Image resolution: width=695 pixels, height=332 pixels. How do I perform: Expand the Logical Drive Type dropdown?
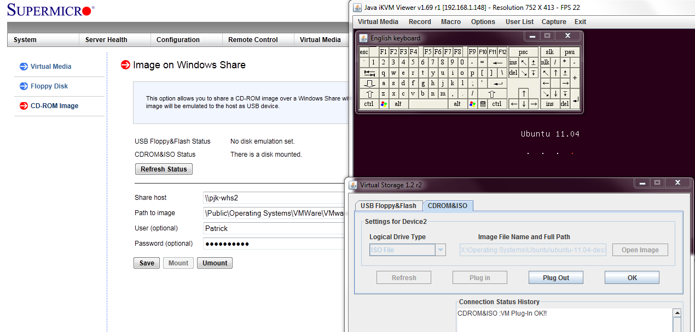[440, 250]
